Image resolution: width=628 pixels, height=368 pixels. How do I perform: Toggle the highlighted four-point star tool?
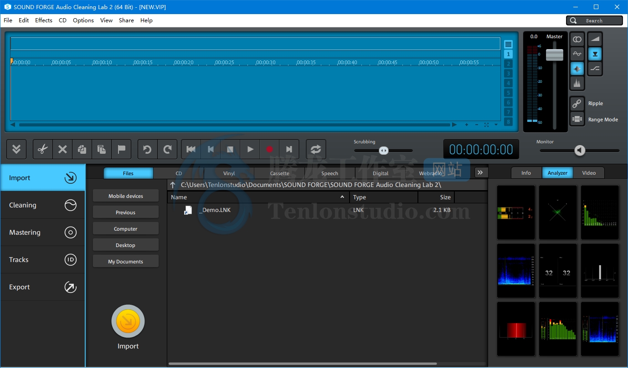pos(577,68)
